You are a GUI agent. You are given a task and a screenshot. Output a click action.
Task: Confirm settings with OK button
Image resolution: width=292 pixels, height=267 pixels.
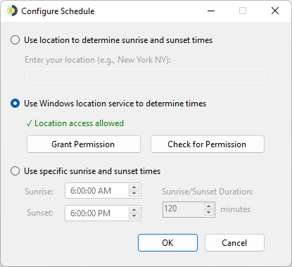(x=167, y=242)
